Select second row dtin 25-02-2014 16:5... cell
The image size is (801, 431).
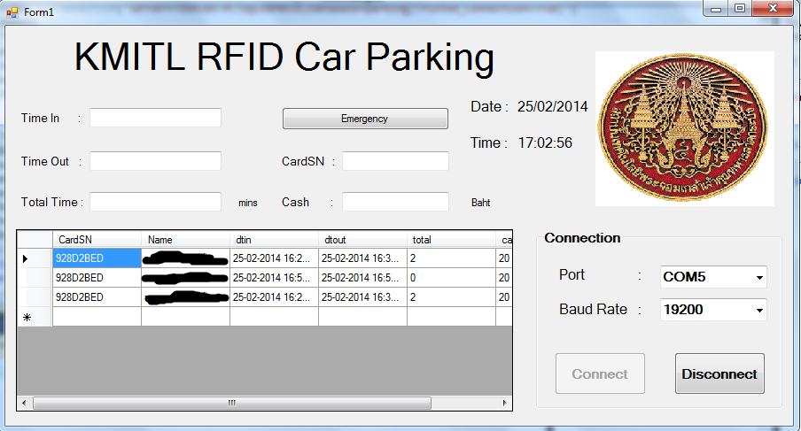point(275,278)
